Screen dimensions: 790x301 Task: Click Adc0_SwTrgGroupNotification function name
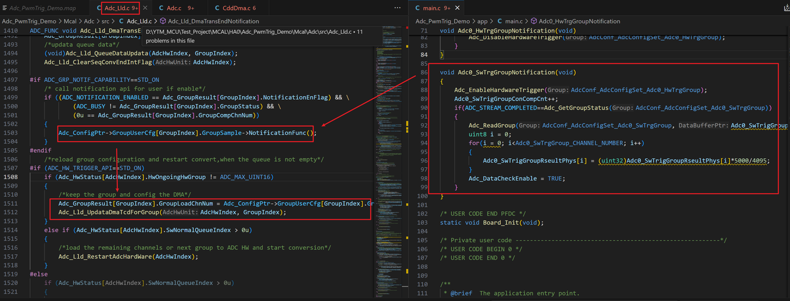[505, 73]
